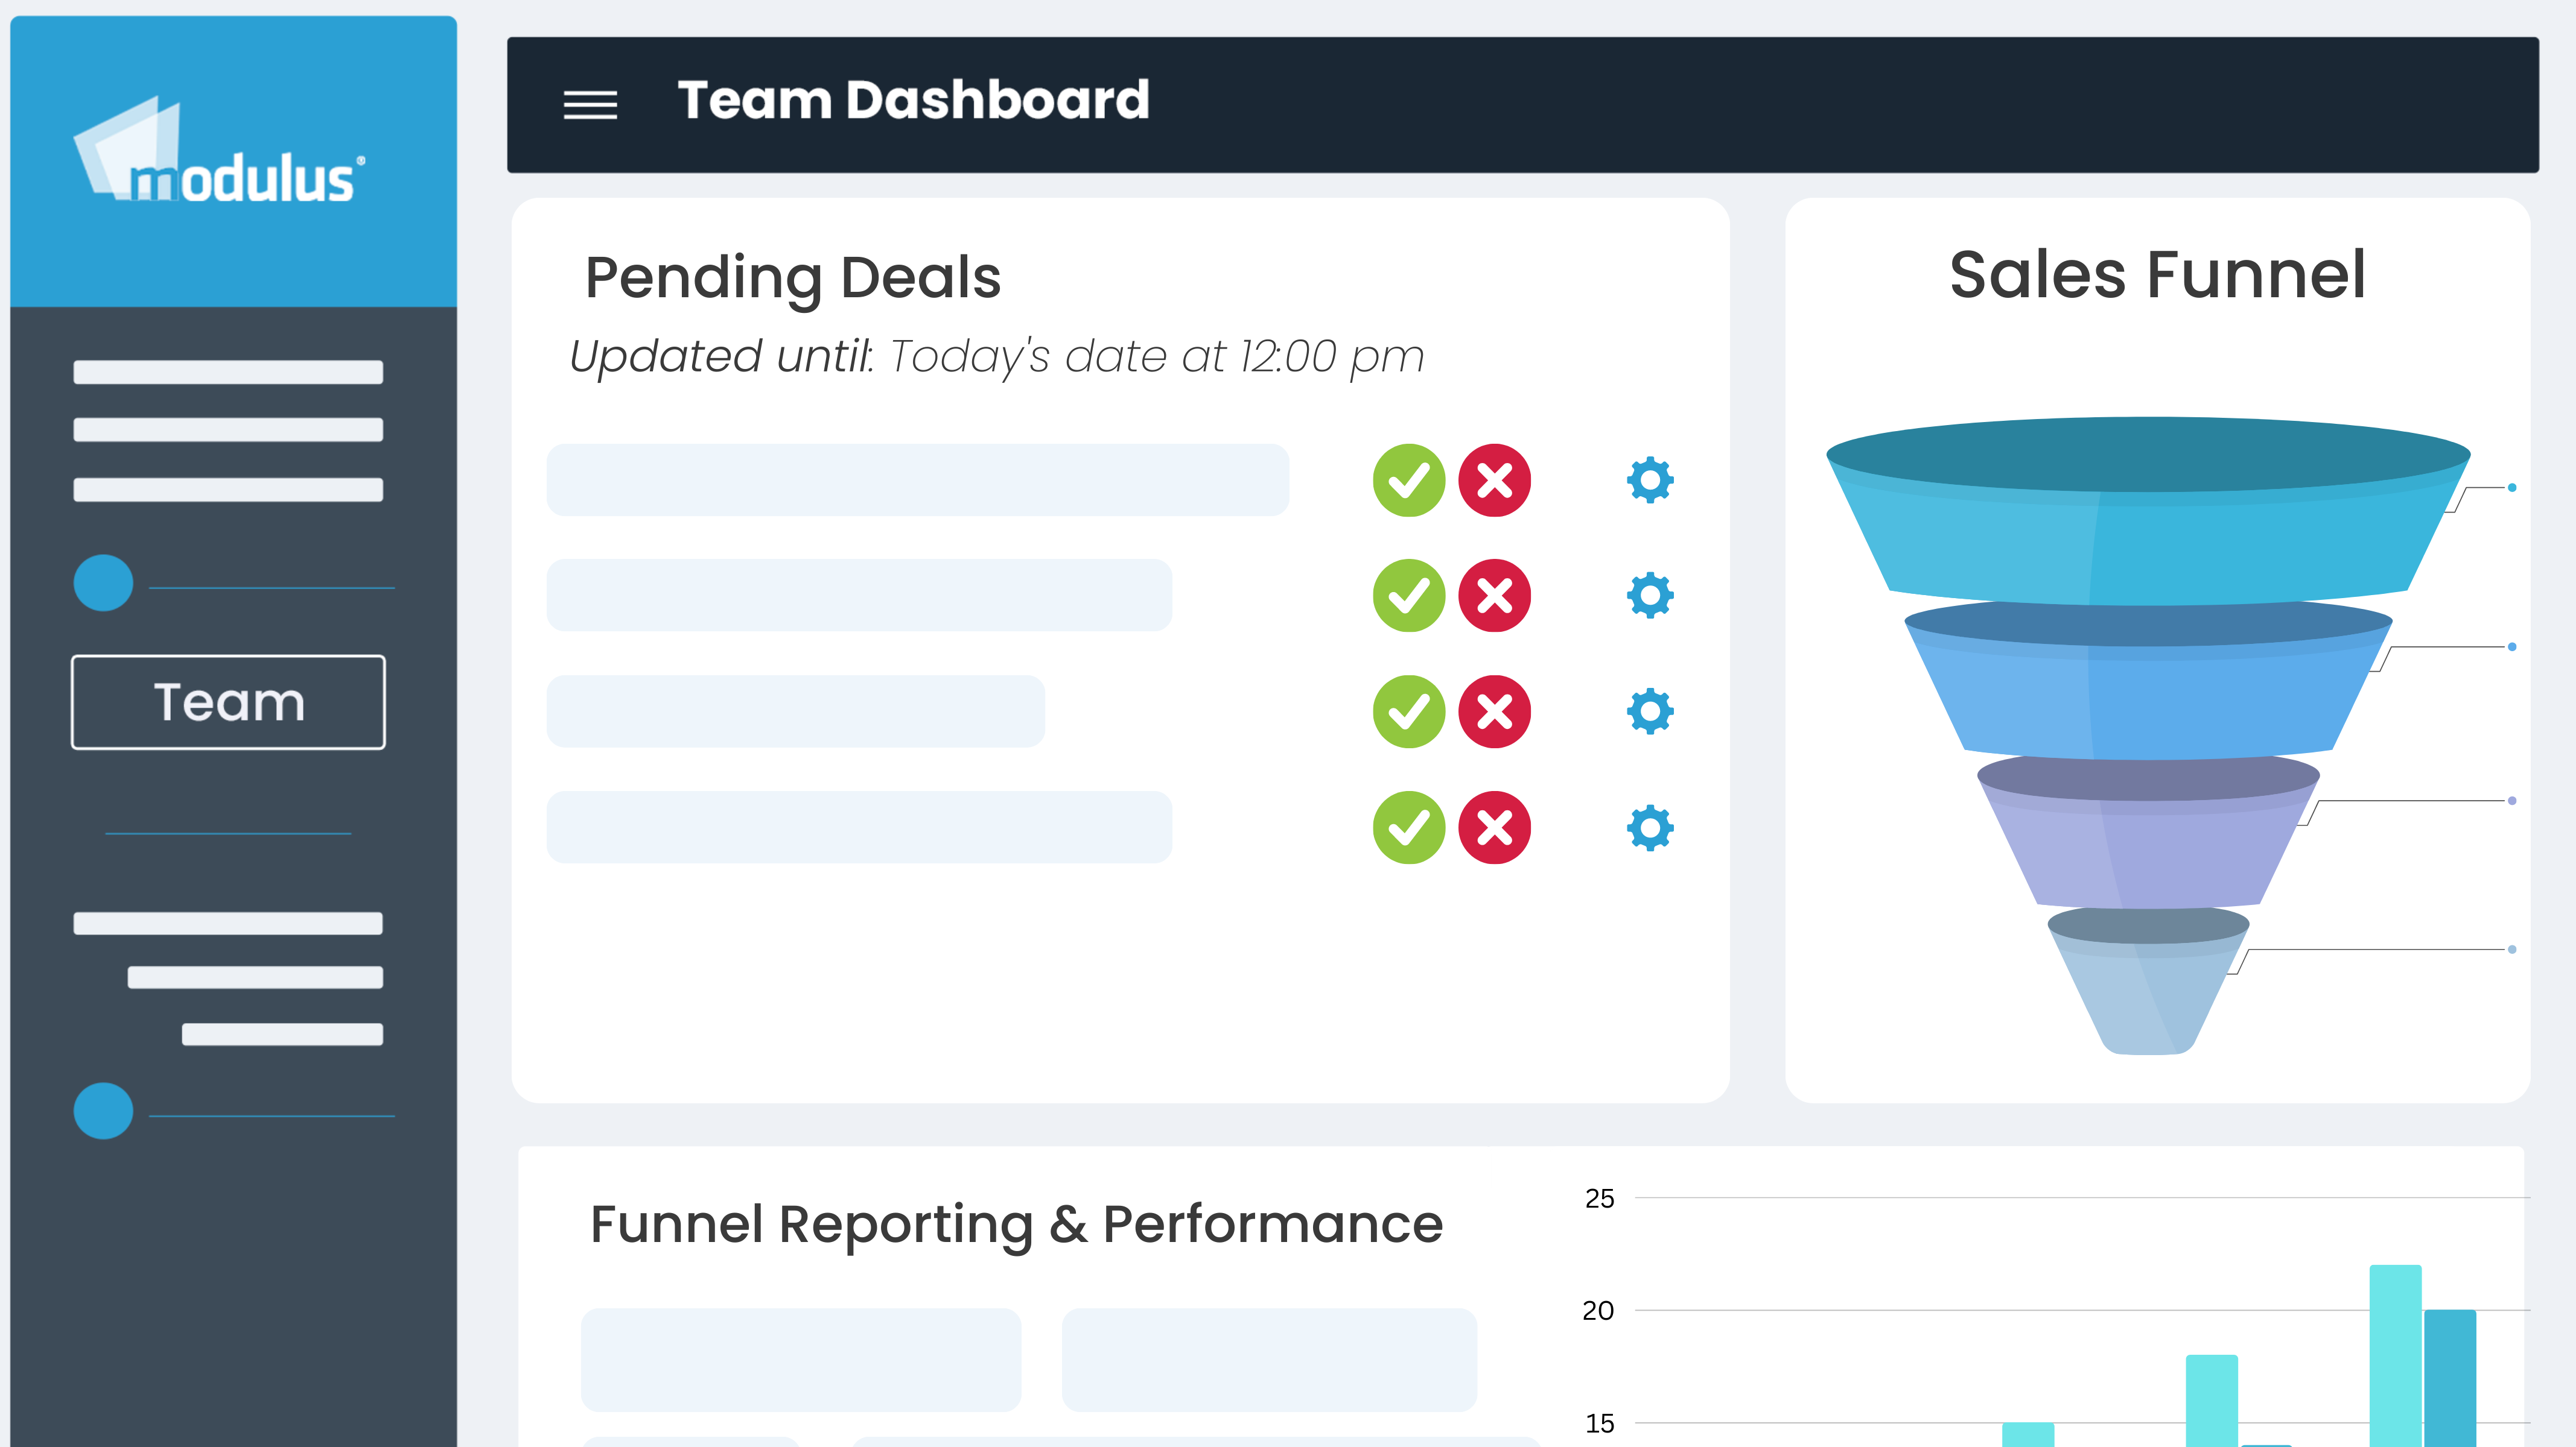Open the second sidebar menu line item
This screenshot has width=2576, height=1447.
click(x=228, y=430)
